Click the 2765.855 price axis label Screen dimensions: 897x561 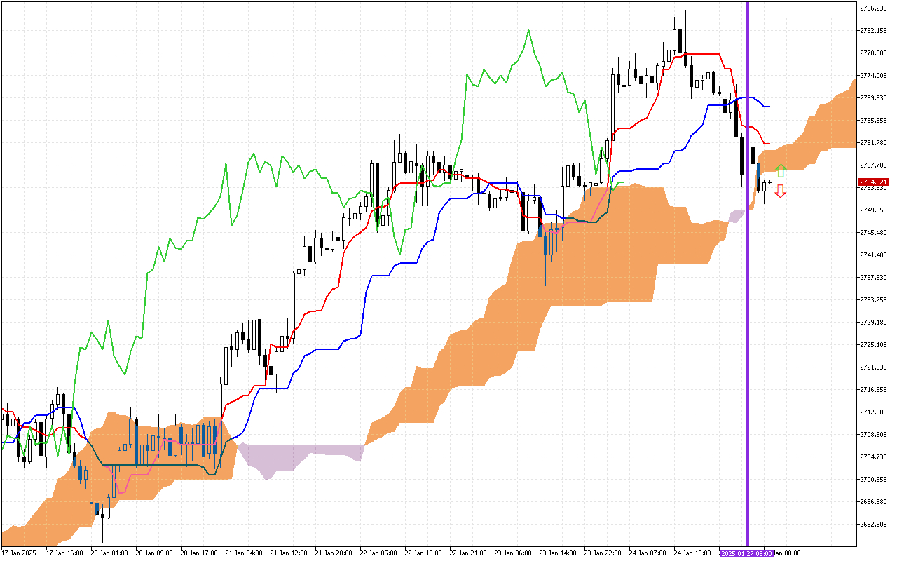[872, 121]
